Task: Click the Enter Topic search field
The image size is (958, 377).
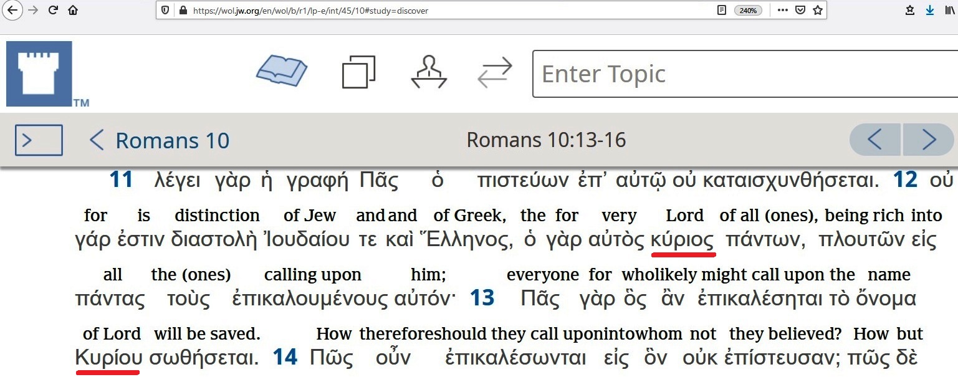Action: (745, 74)
